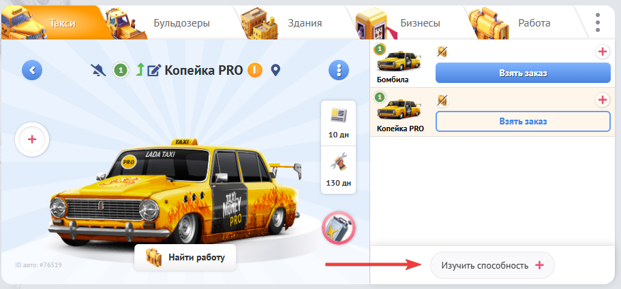Screen dimensions: 621x289
Task: Expand the top-right more tabs menu
Action: coord(598,22)
